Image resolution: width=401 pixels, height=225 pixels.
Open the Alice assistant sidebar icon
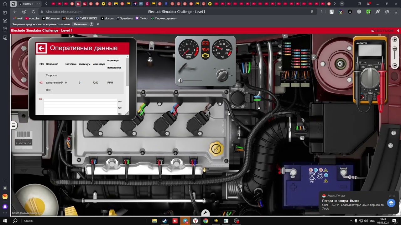[x=5, y=207]
